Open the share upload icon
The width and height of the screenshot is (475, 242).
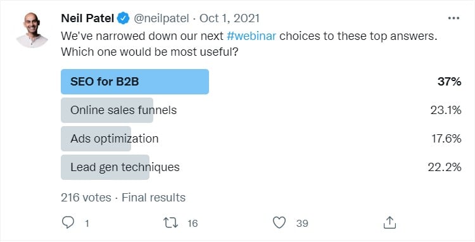389,222
